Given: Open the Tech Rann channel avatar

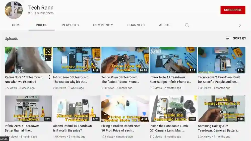Looking at the screenshot, I should tap(14, 10).
